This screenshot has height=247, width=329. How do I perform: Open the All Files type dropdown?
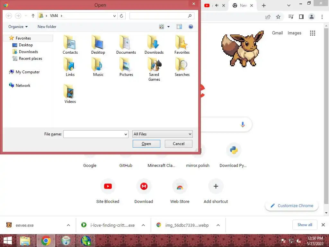tap(162, 134)
